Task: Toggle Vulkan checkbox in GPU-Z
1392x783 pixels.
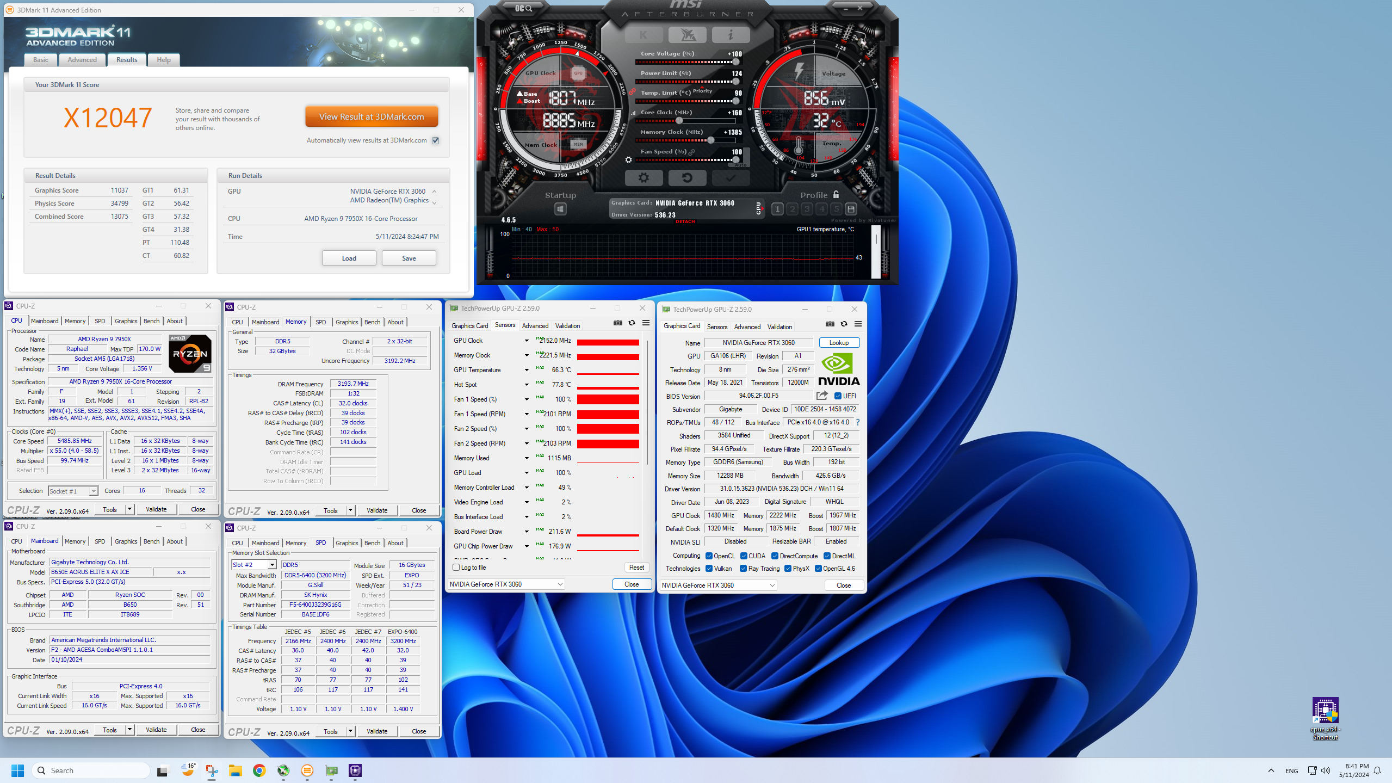Action: (709, 569)
